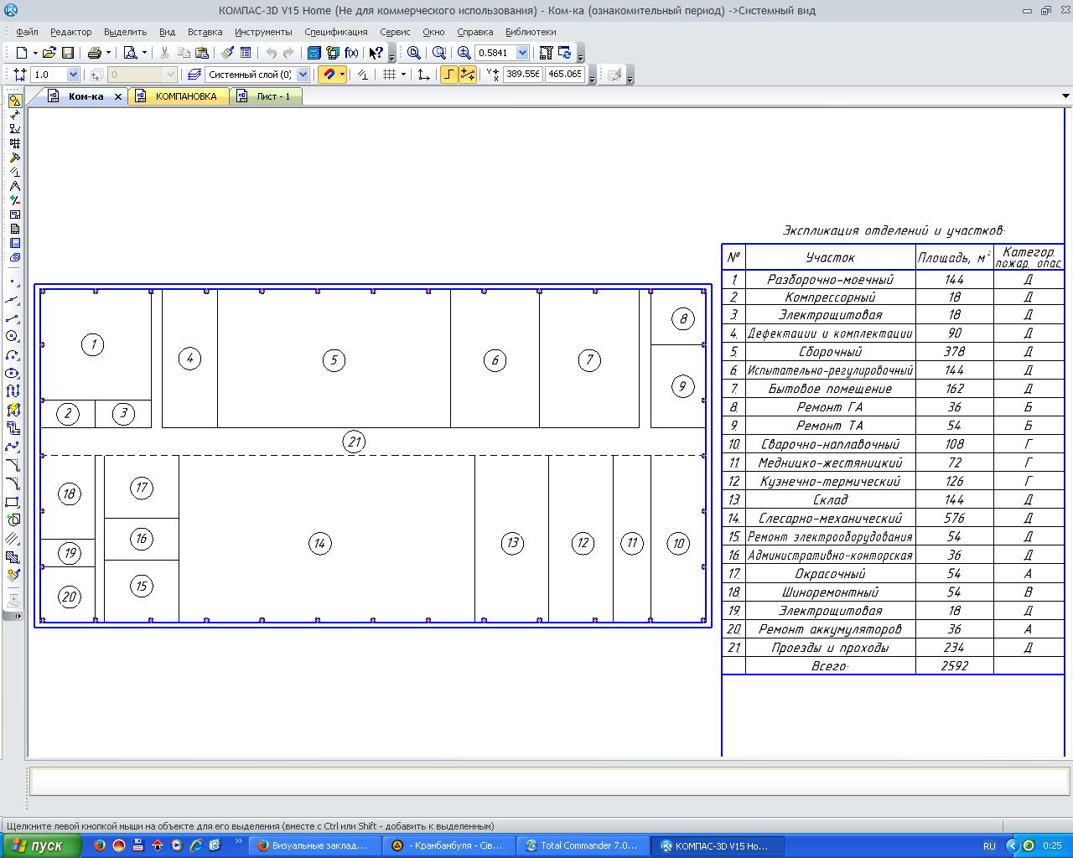Viewport: 1073px width, 858px height.
Task: Switch to the КОМПАНОВКА tab
Action: pos(179,96)
